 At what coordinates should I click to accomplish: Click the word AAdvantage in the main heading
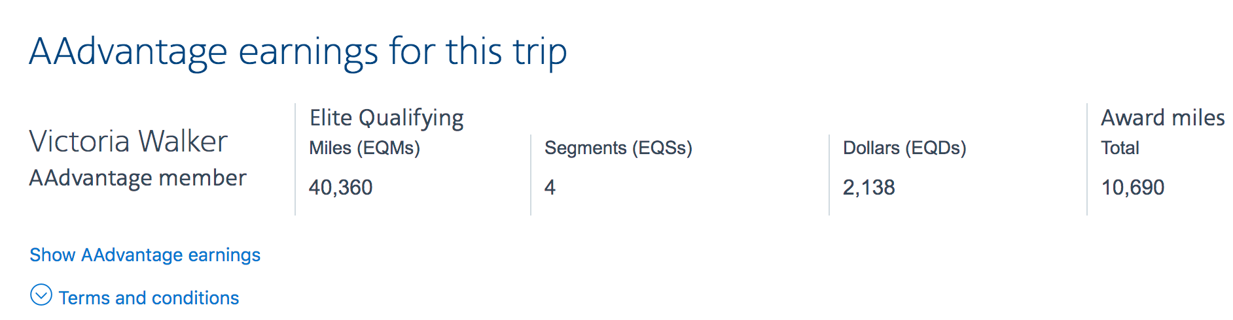[128, 52]
